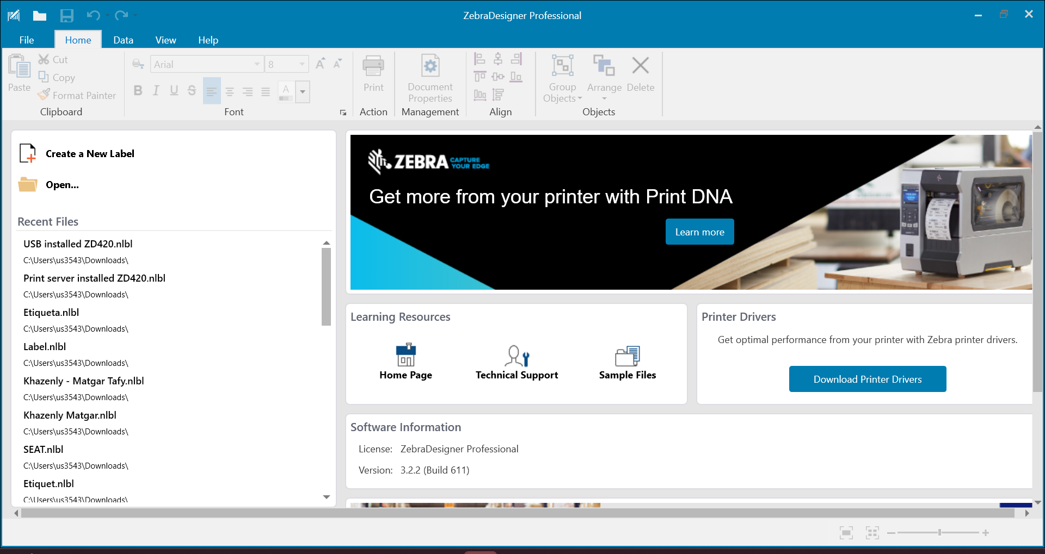Viewport: 1045px width, 554px height.
Task: Enable center text alignment
Action: (230, 91)
